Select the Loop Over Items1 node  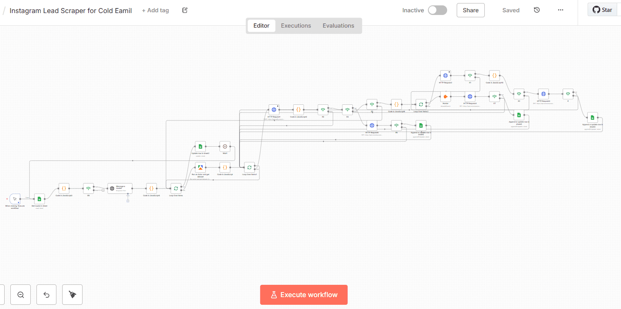point(249,167)
